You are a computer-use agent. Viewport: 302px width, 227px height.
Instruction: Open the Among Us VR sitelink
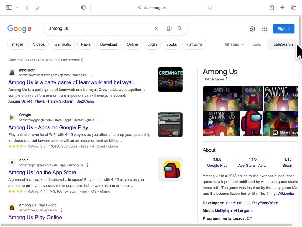coord(20,101)
